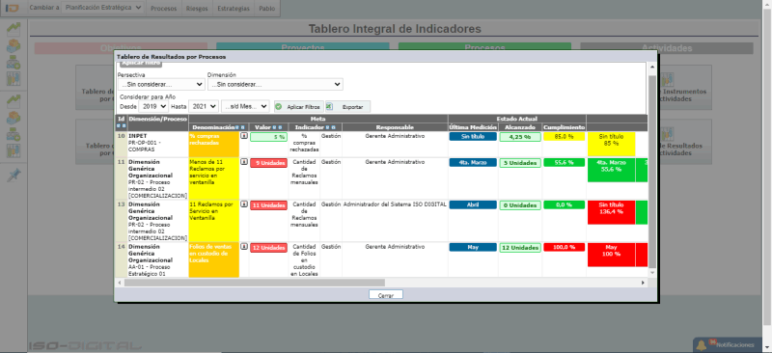This screenshot has height=353, width=772.
Task: Click the Cerrar button
Action: (x=386, y=295)
